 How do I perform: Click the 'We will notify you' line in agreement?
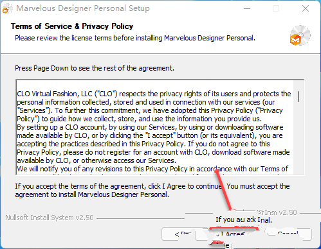pyautogui.click(x=152, y=169)
